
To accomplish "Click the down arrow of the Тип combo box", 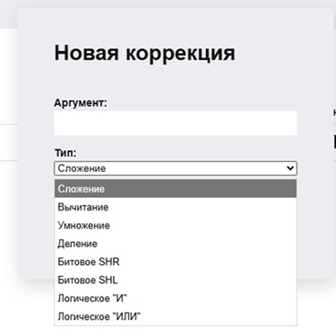I will coord(290,168).
